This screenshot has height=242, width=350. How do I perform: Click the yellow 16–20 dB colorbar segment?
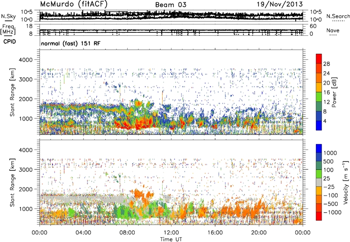click(319, 87)
